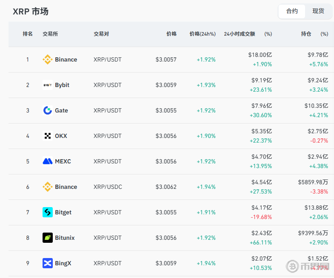This screenshot has width=334, height=278.
Task: Open the OKX exchange link
Action: pyautogui.click(x=61, y=136)
